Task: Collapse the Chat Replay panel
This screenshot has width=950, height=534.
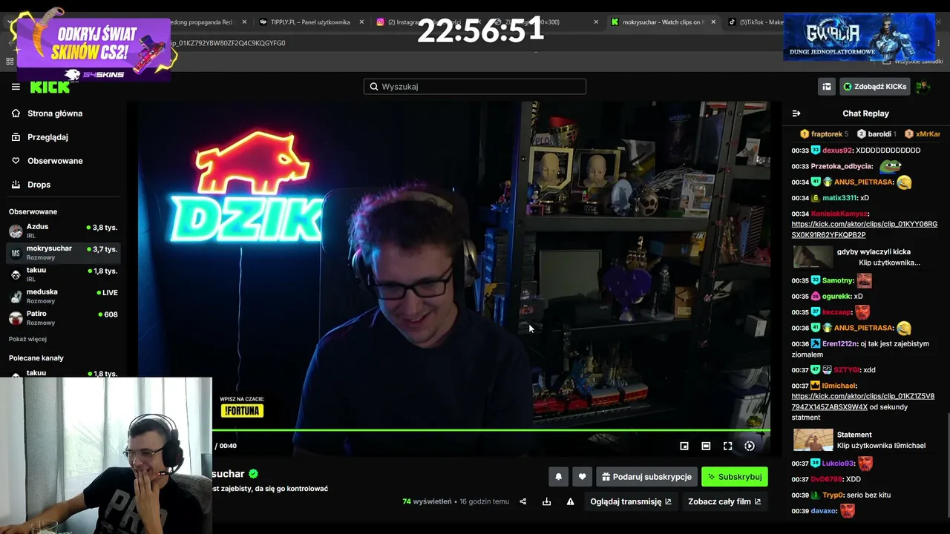Action: click(x=796, y=113)
